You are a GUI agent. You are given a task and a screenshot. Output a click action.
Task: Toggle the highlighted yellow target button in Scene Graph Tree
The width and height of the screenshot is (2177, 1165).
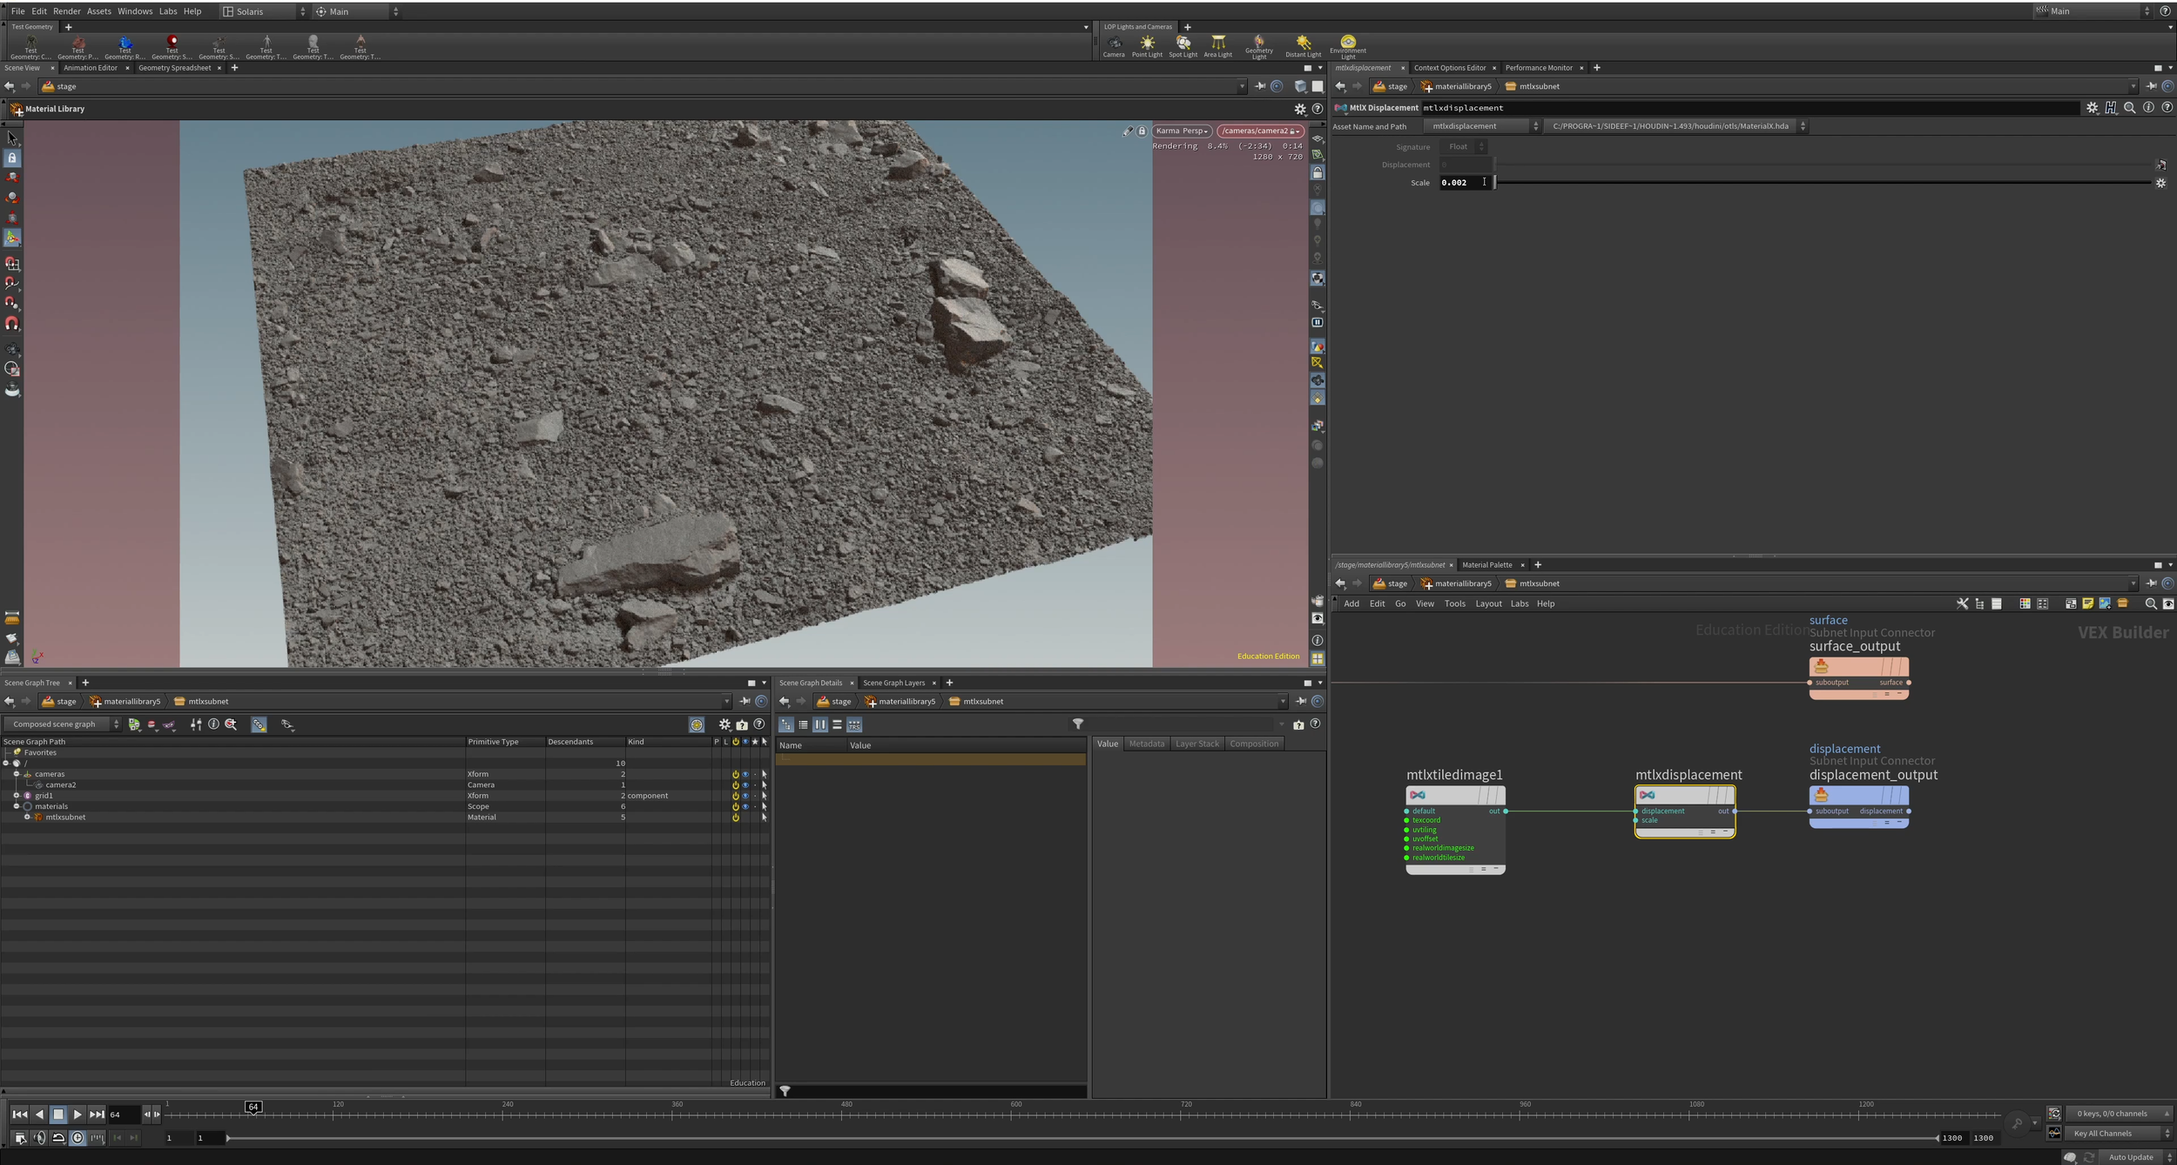696,724
